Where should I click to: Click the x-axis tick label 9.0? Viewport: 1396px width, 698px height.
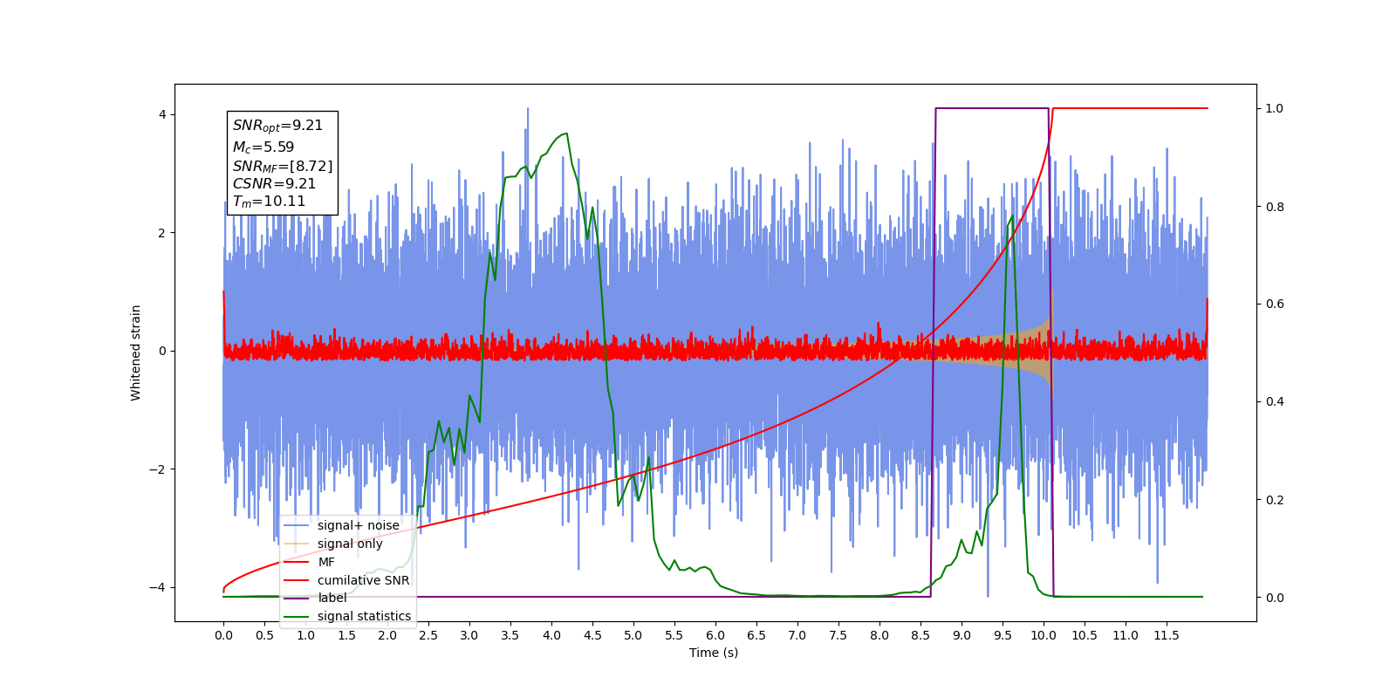pos(961,635)
